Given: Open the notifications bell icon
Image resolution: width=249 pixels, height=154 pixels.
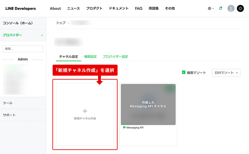Looking at the screenshot, I should click(x=220, y=8).
